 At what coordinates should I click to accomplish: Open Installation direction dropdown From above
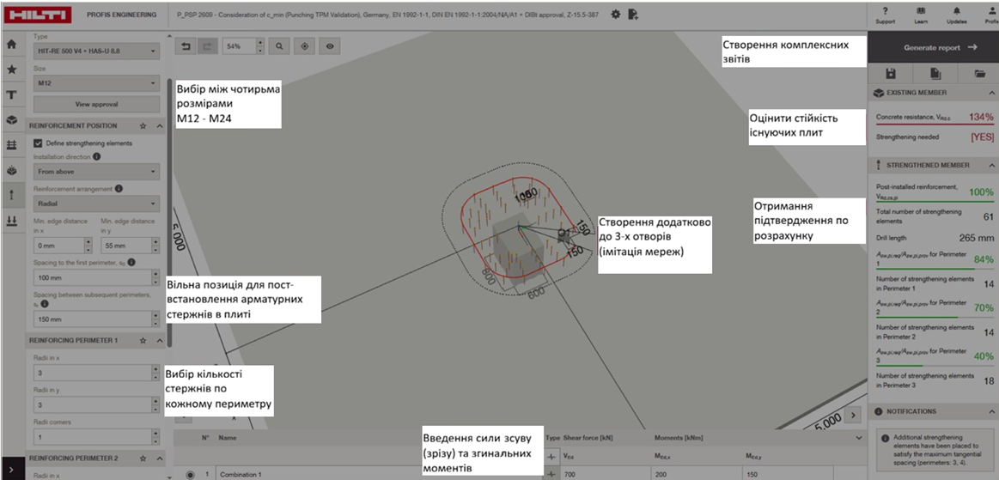tap(96, 171)
